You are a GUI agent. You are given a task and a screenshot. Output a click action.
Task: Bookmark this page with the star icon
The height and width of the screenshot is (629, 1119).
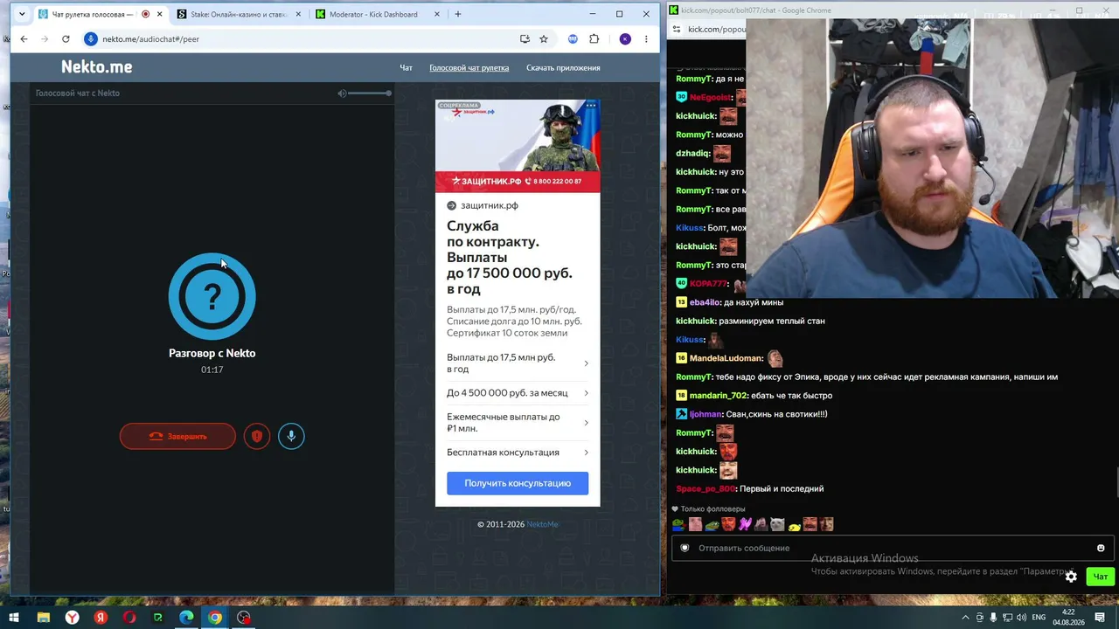(544, 38)
